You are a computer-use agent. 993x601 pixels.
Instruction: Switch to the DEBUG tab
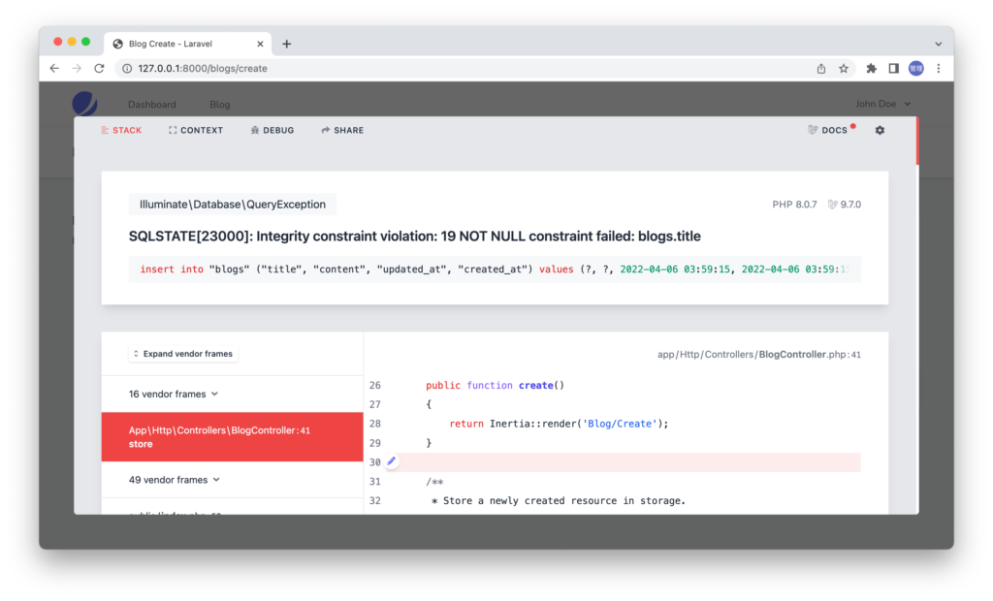(272, 129)
